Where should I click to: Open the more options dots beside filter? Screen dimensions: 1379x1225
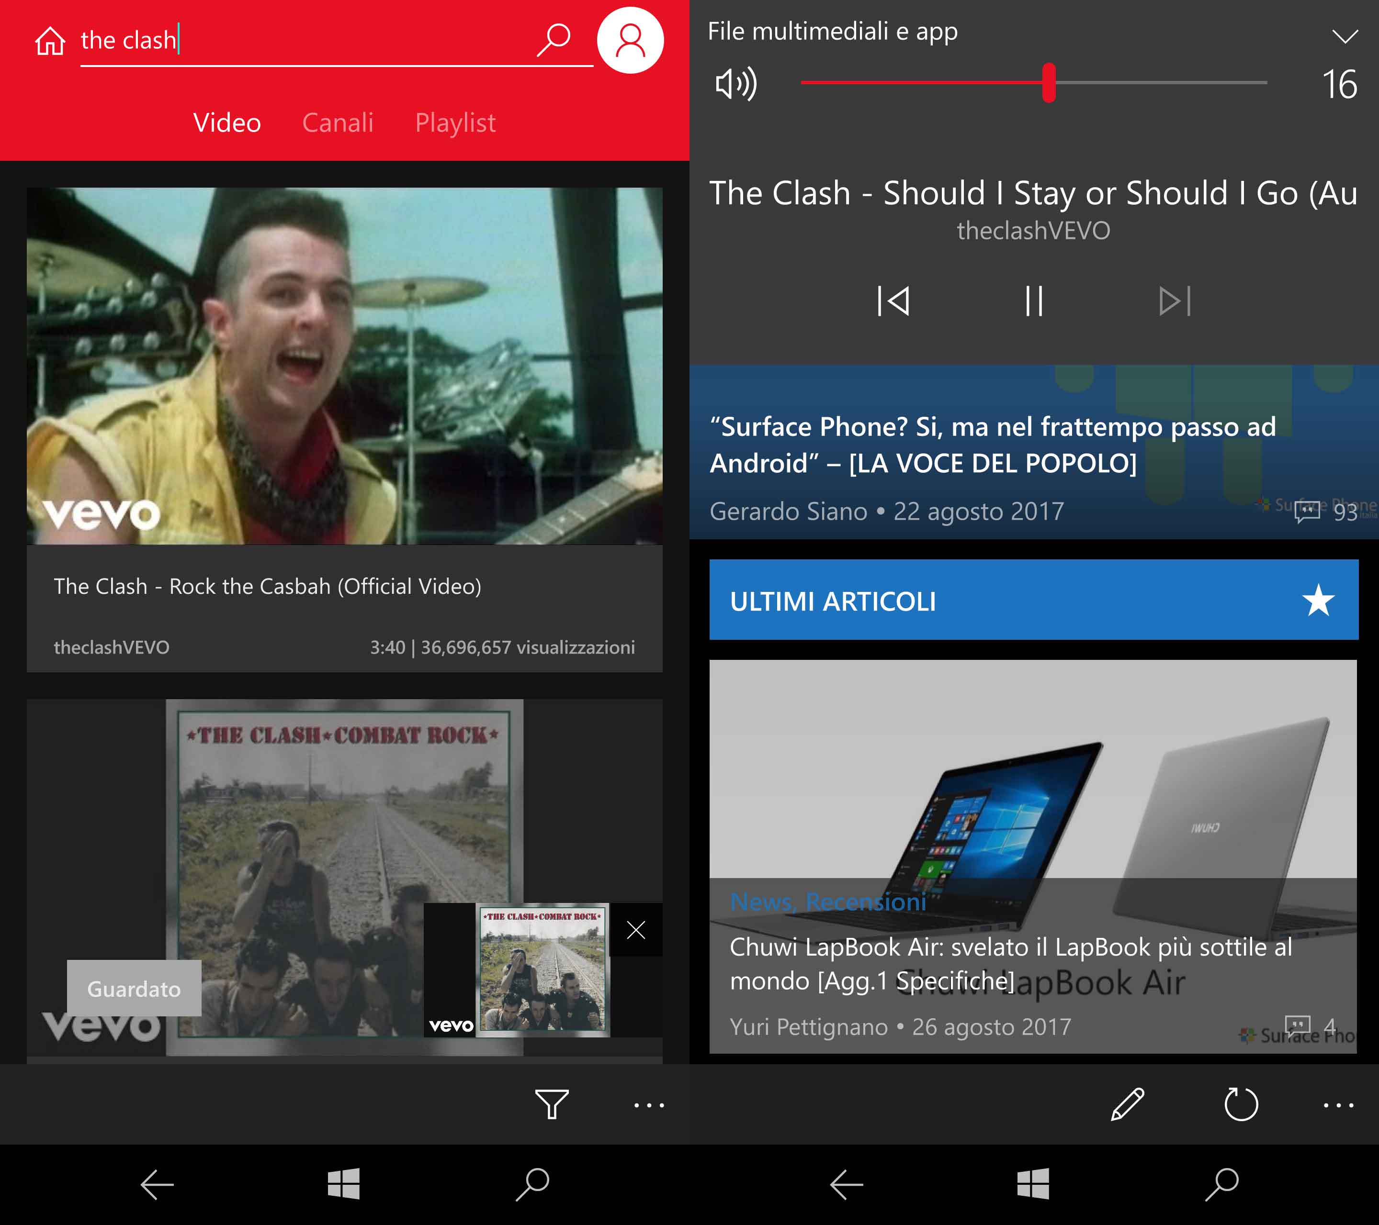(x=649, y=1105)
